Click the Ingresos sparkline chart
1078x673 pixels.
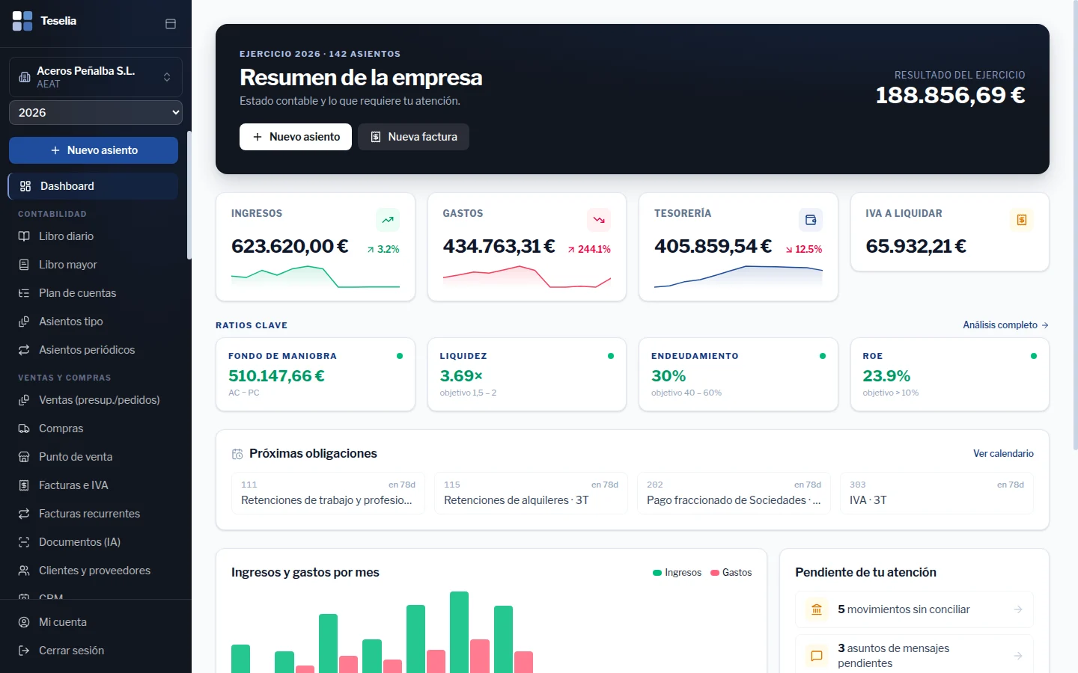(315, 277)
